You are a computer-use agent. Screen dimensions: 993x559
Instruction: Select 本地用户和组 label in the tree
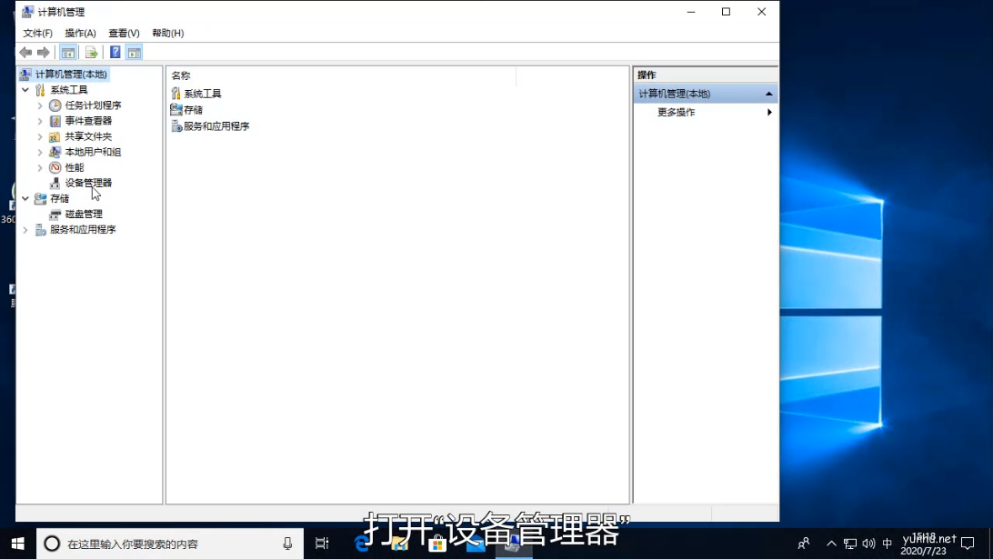click(93, 152)
